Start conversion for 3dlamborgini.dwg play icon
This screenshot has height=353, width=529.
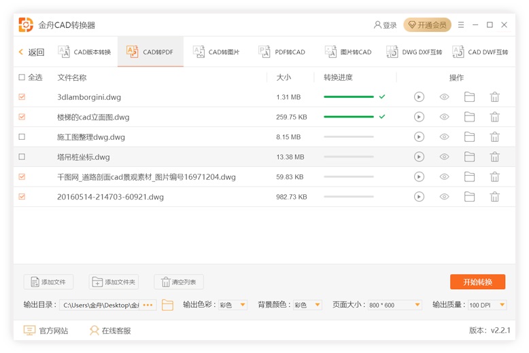tap(419, 97)
